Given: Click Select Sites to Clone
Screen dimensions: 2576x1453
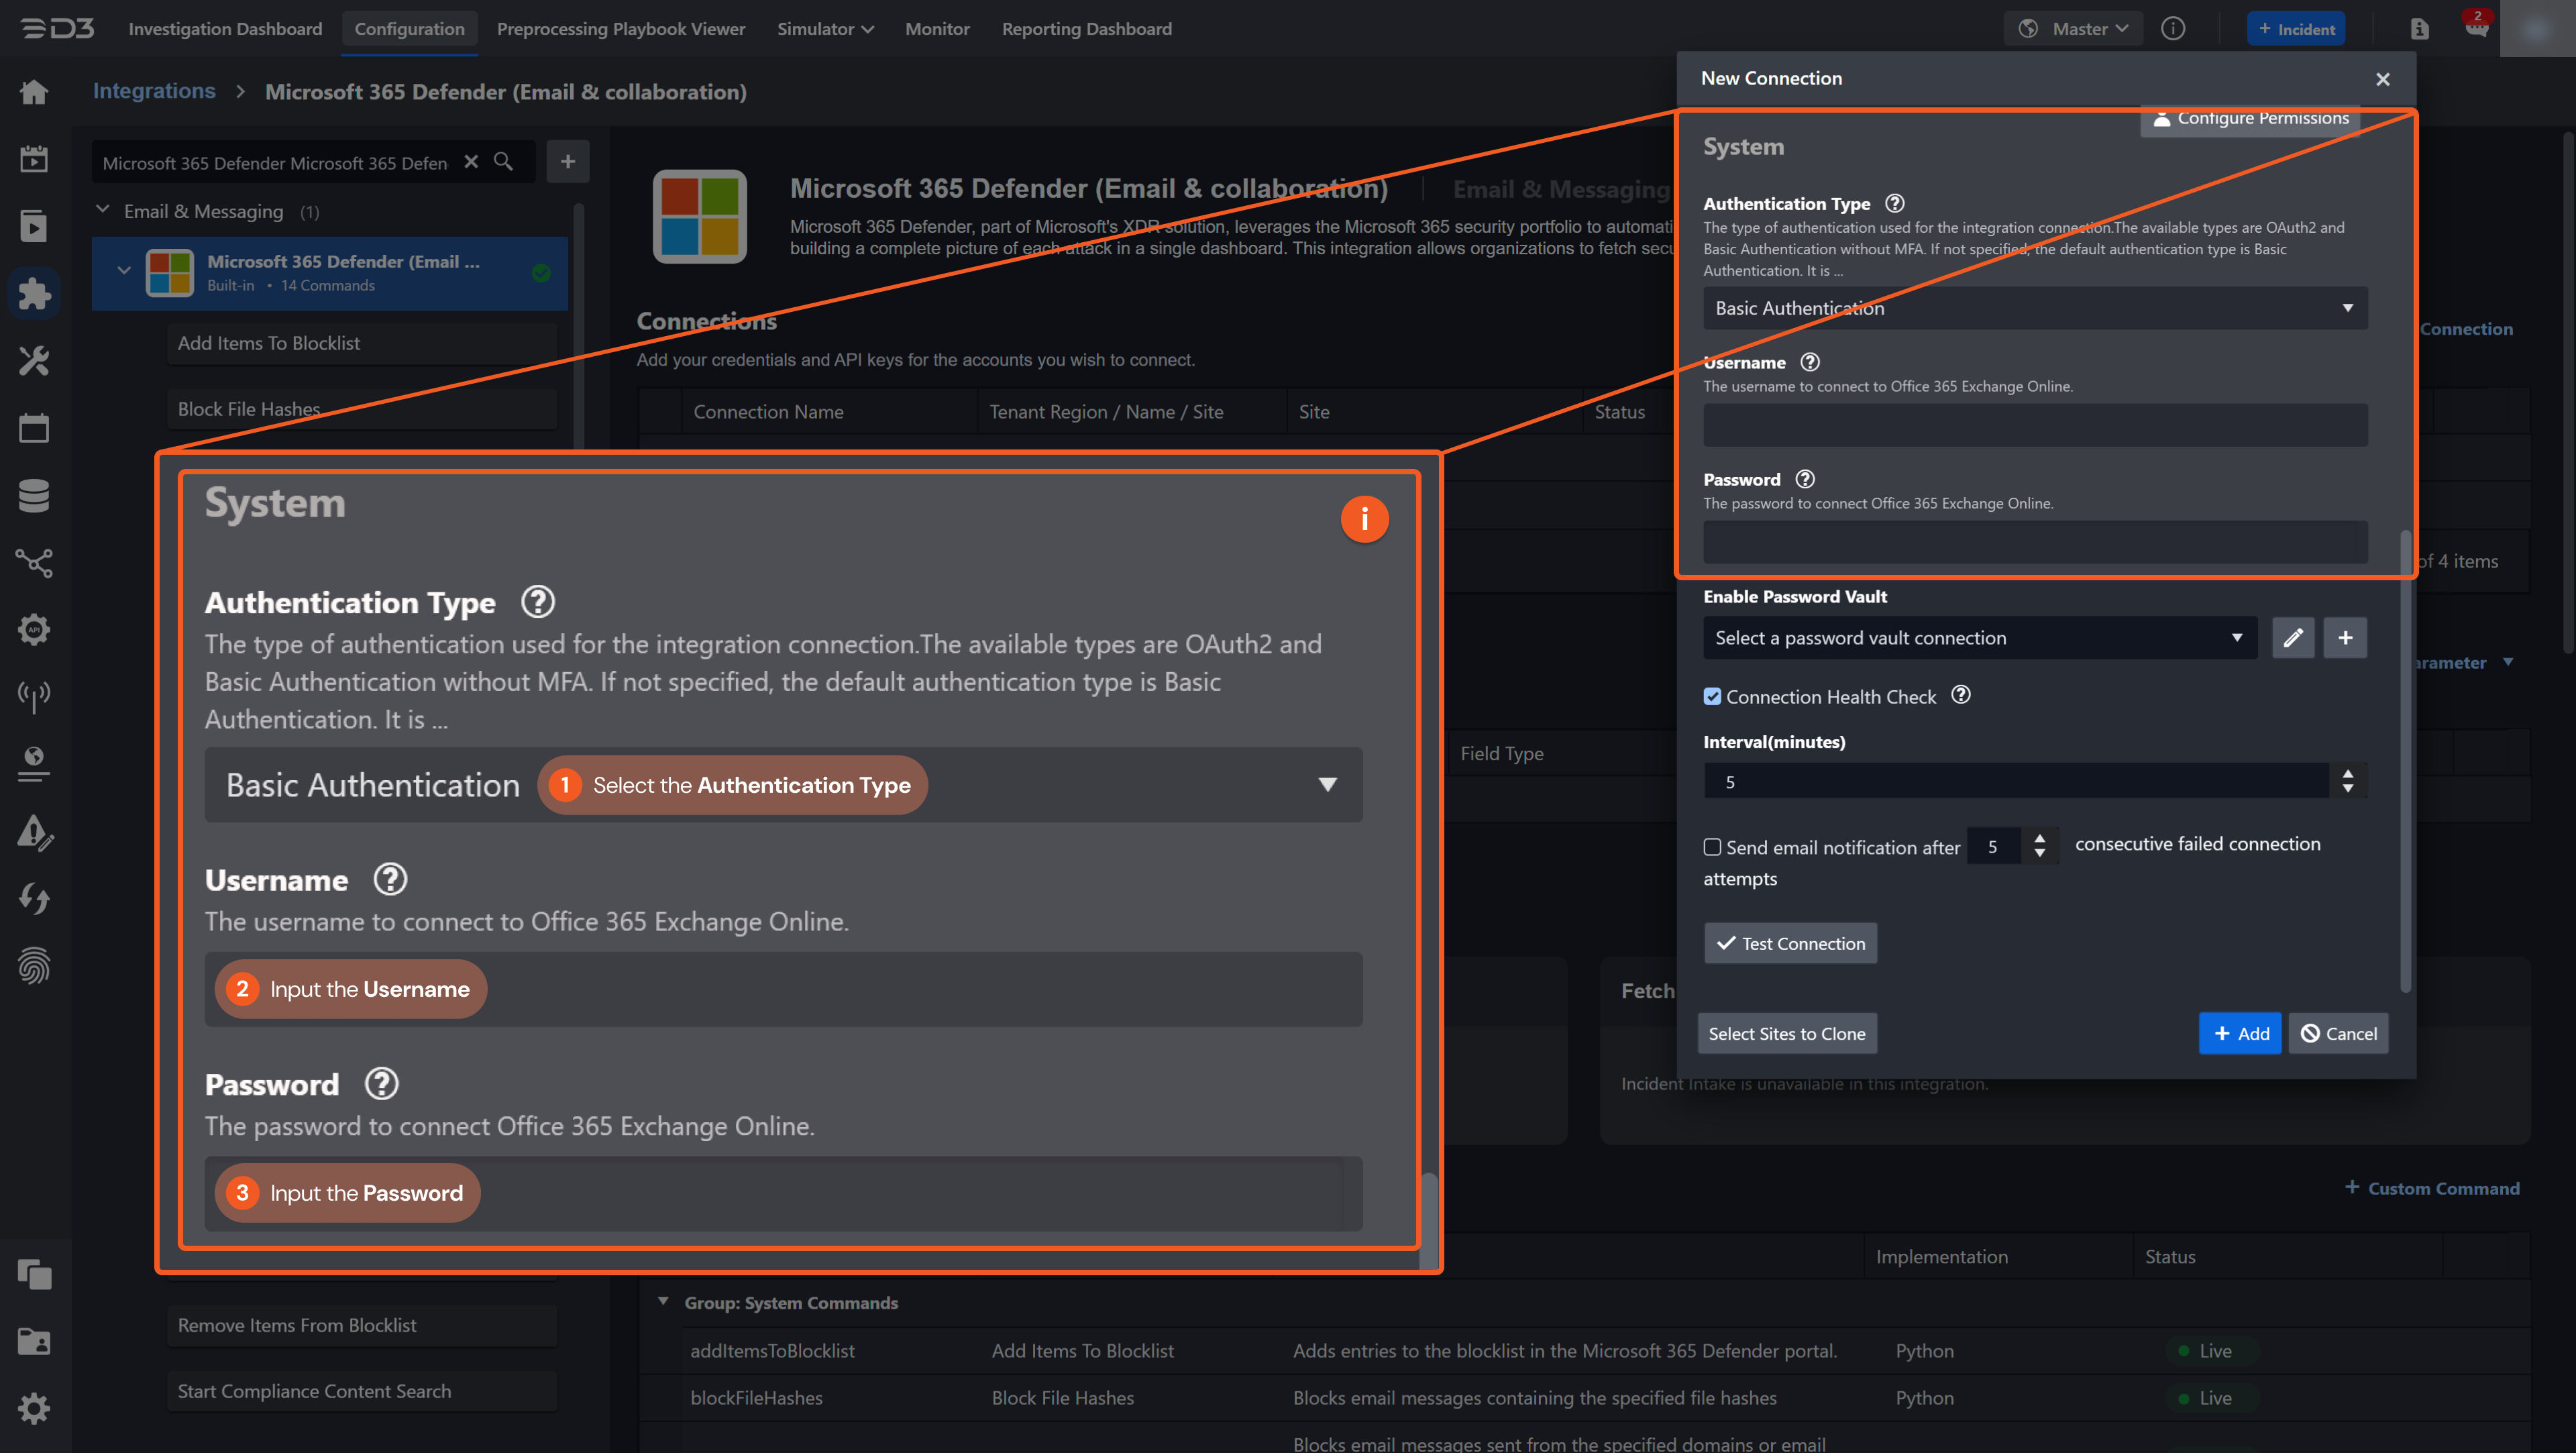Looking at the screenshot, I should pos(1787,1033).
